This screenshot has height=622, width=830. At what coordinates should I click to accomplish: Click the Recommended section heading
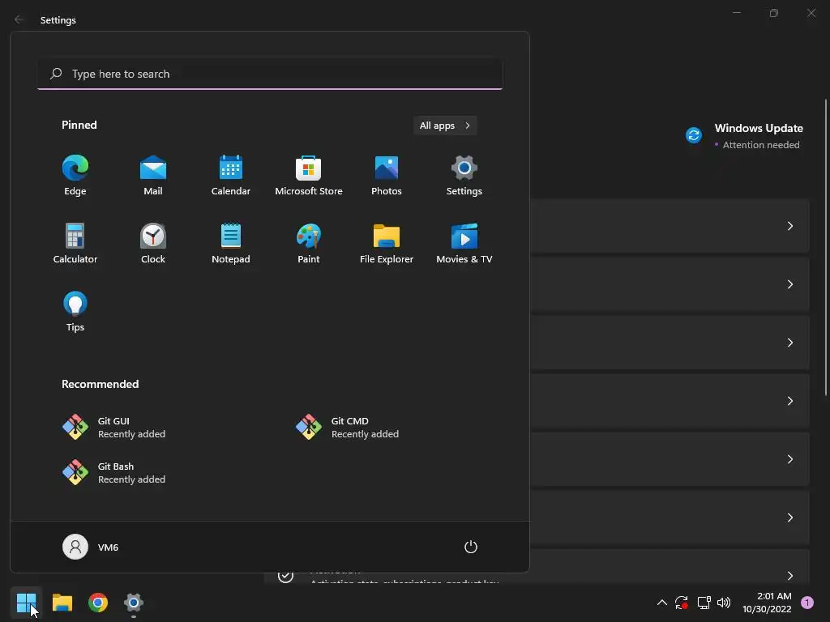pyautogui.click(x=100, y=384)
